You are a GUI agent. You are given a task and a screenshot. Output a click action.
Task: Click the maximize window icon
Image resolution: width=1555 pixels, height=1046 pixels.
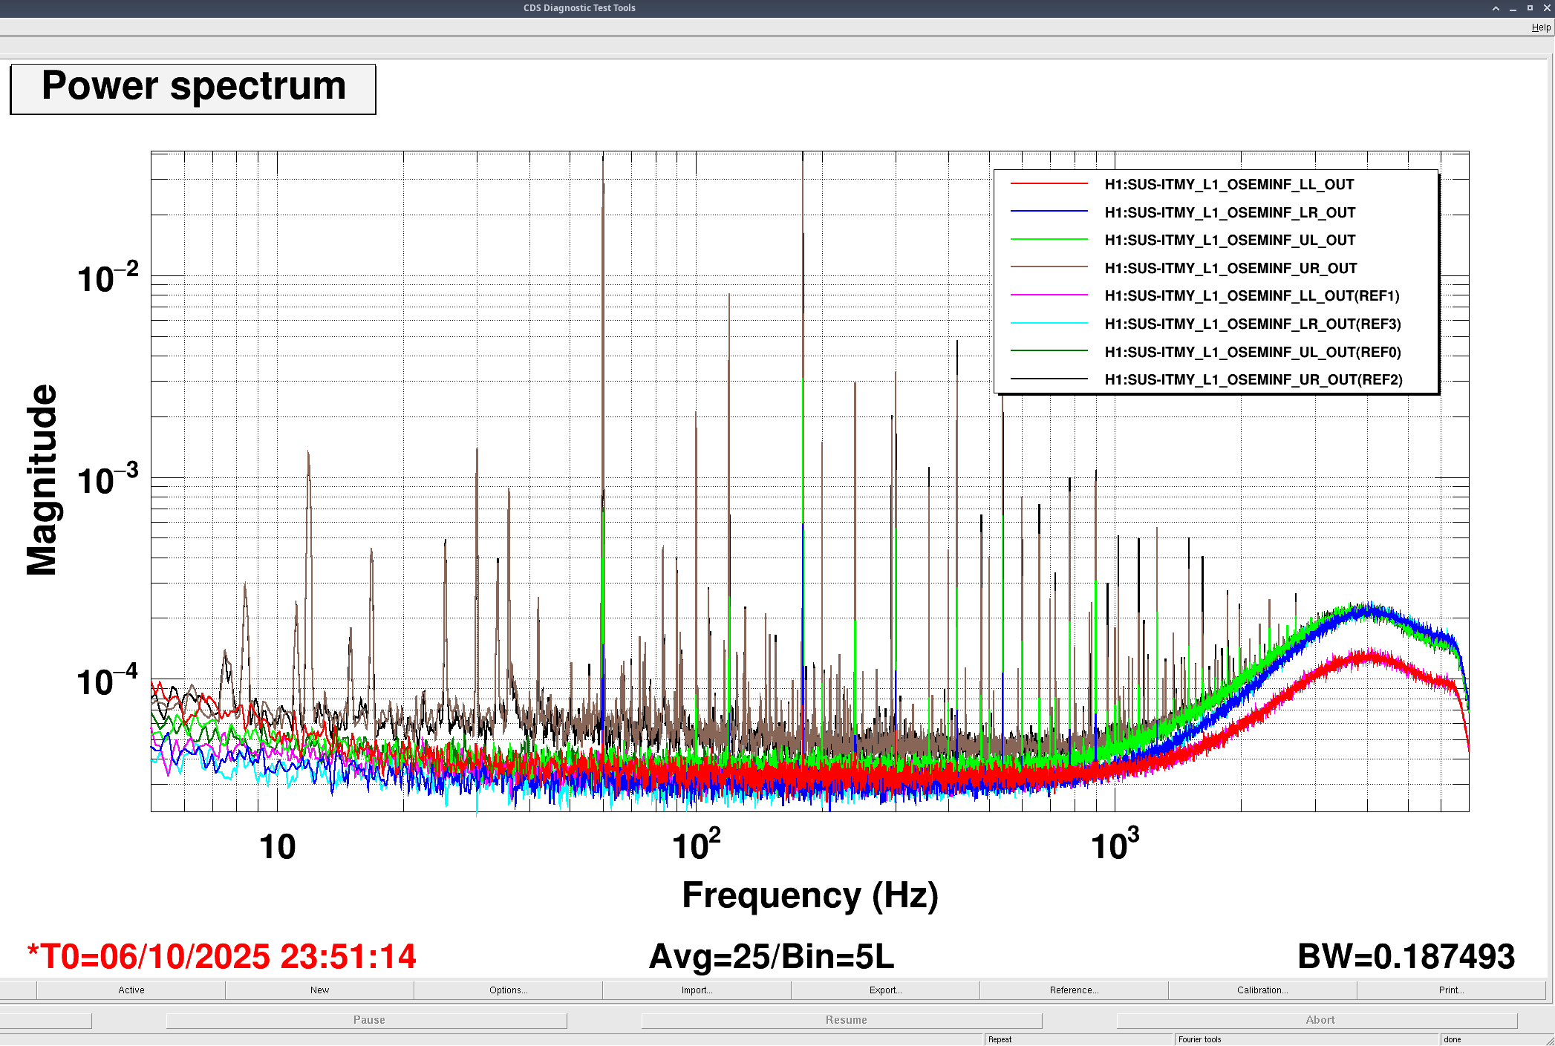click(1530, 8)
